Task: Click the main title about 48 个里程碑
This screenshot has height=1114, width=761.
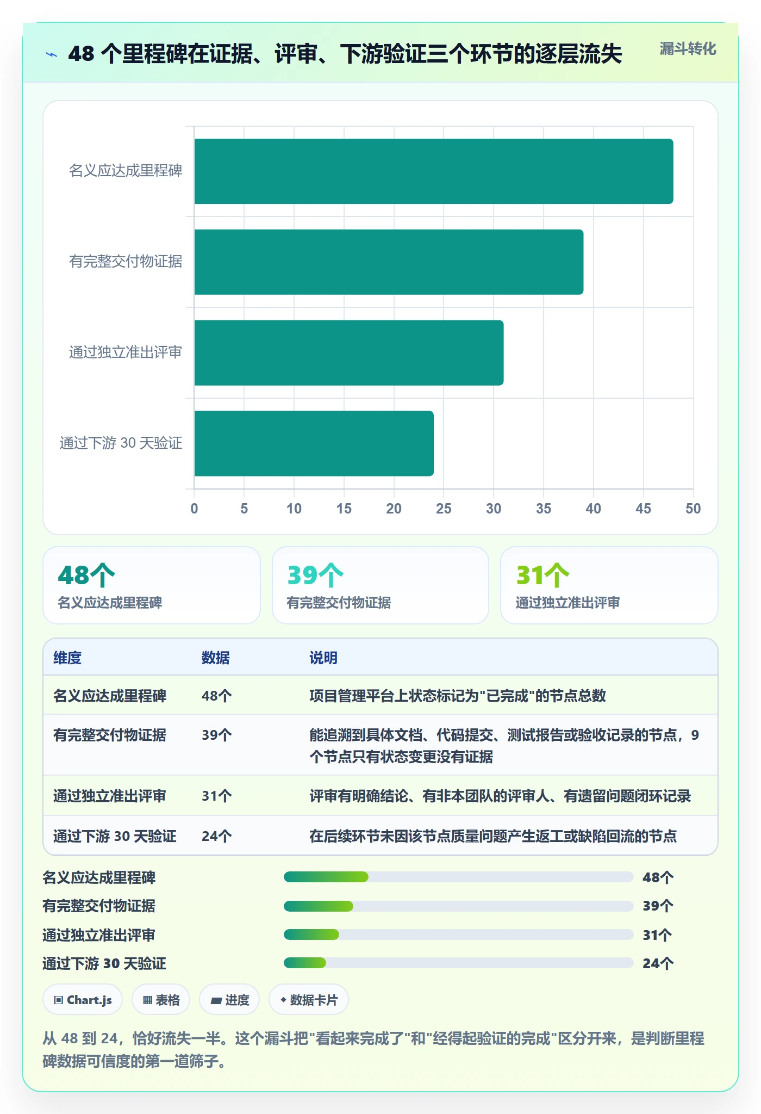Action: click(345, 54)
